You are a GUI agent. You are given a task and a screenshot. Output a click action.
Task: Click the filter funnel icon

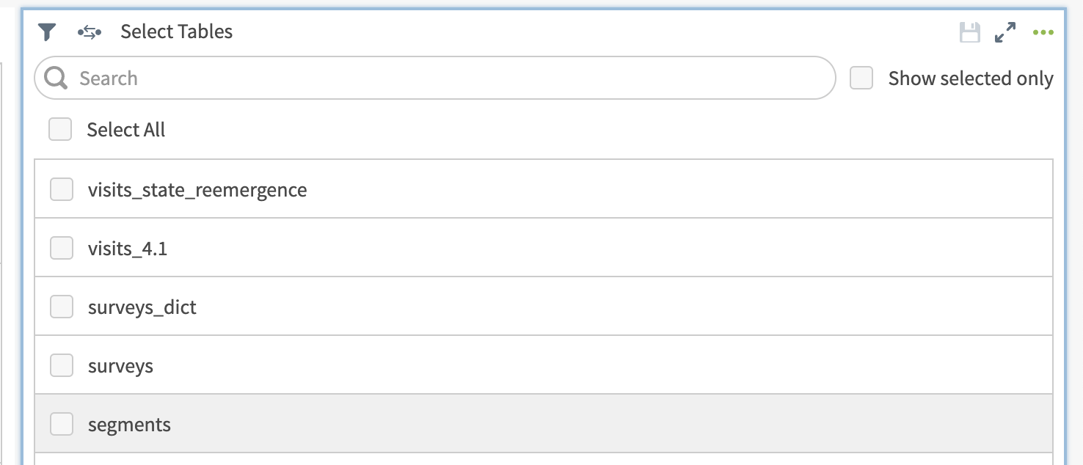(47, 32)
